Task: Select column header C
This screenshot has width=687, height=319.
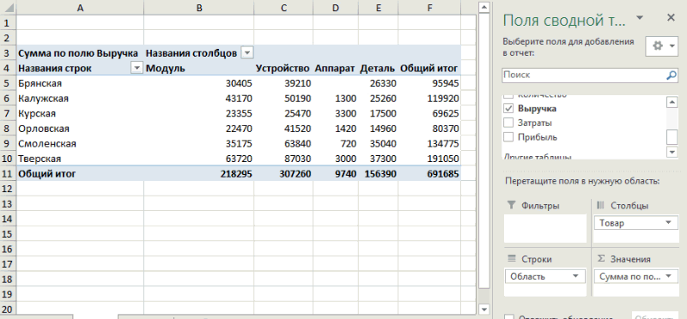Action: click(x=283, y=8)
